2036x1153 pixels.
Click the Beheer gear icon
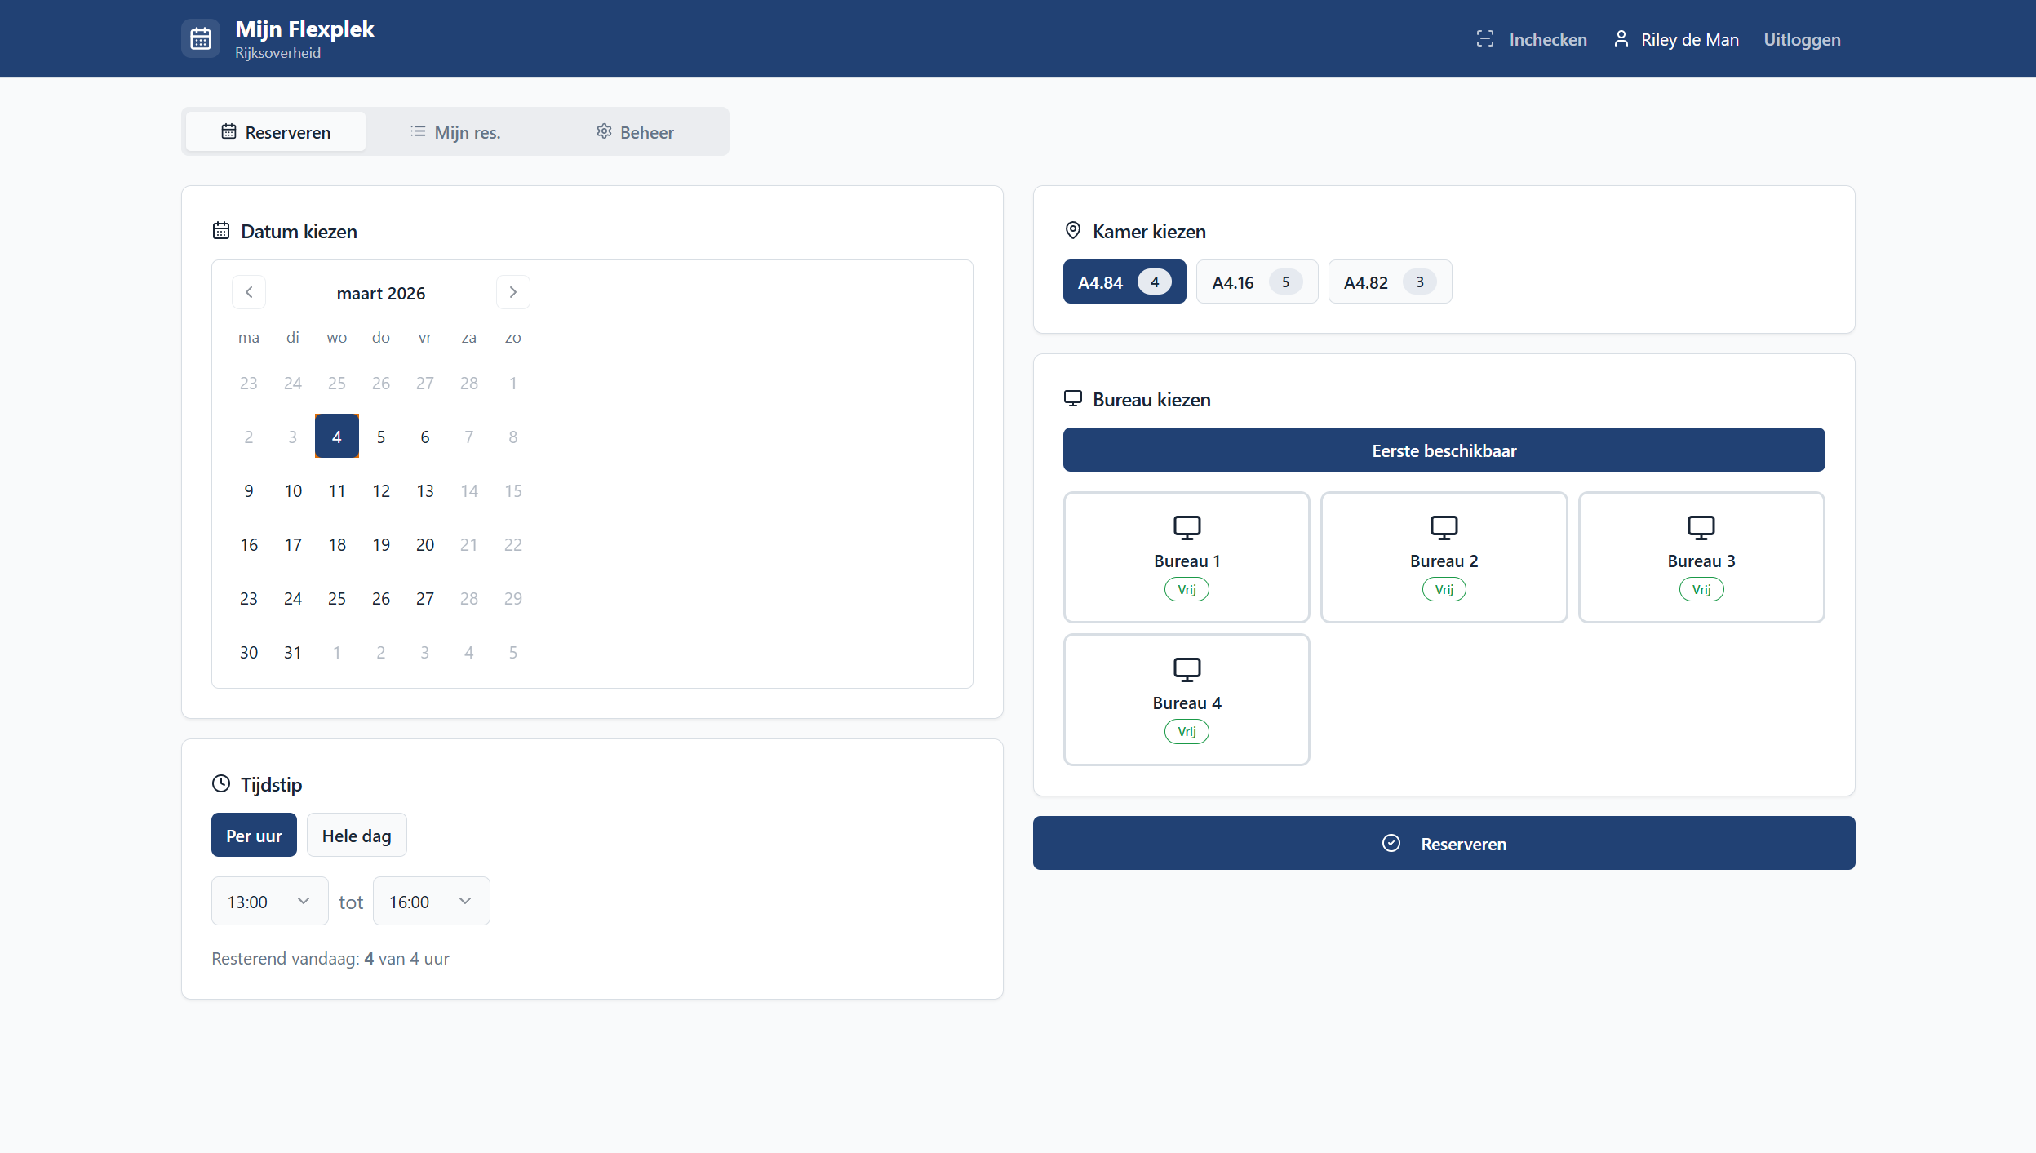coord(604,131)
